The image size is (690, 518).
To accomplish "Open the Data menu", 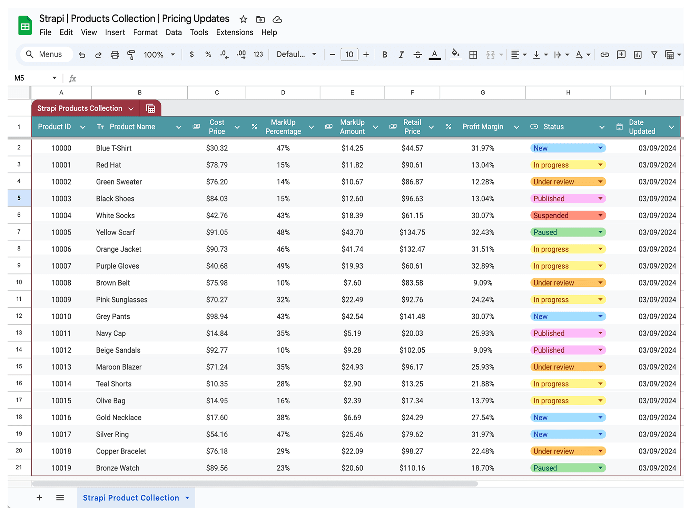I will (174, 32).
